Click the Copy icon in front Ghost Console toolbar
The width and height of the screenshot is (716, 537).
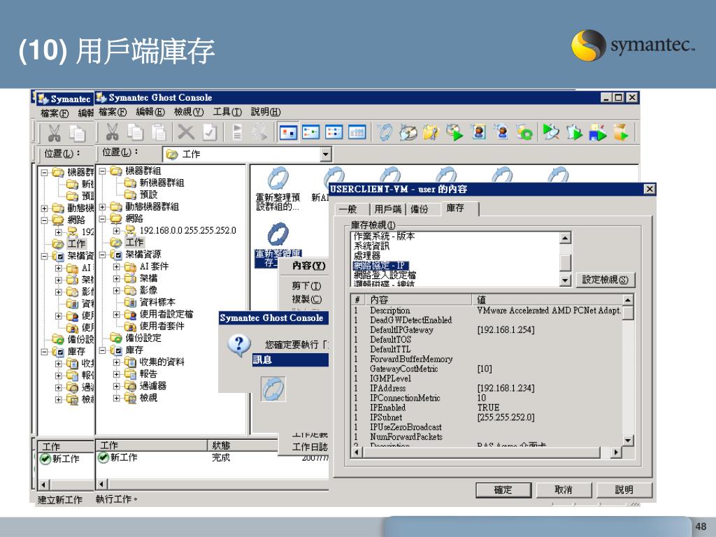pyautogui.click(x=136, y=132)
